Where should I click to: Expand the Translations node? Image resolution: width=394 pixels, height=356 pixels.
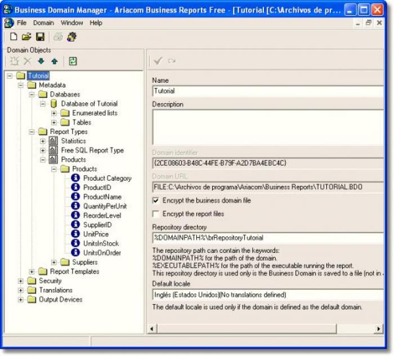(21, 290)
